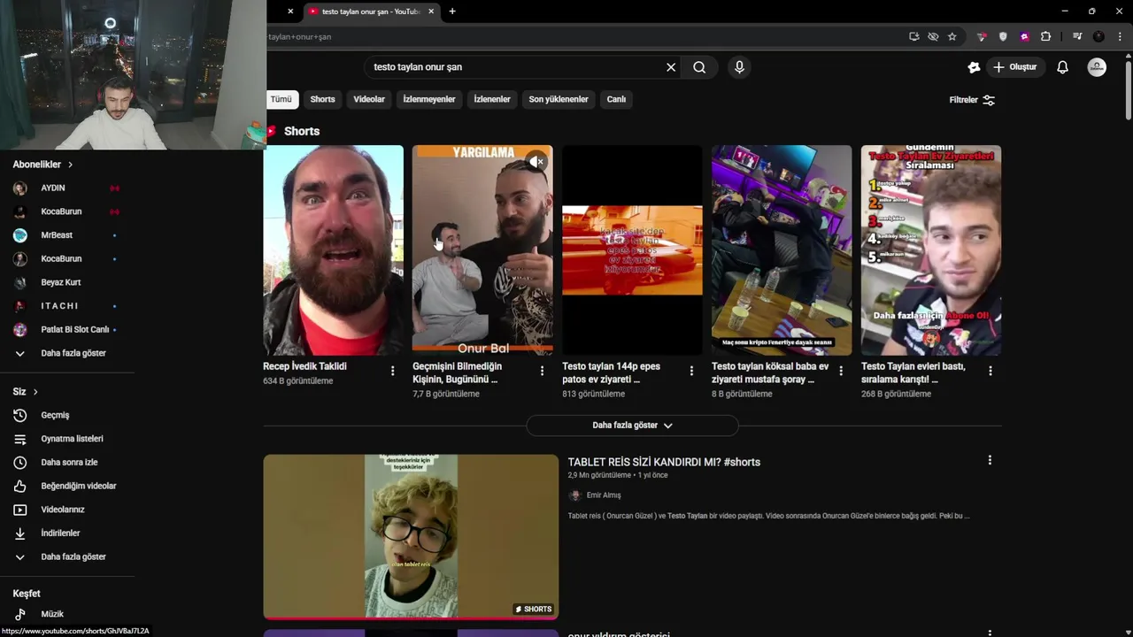Screen dimensions: 1133x637
Task: Open the Filtreler filter options
Action: coord(972,100)
